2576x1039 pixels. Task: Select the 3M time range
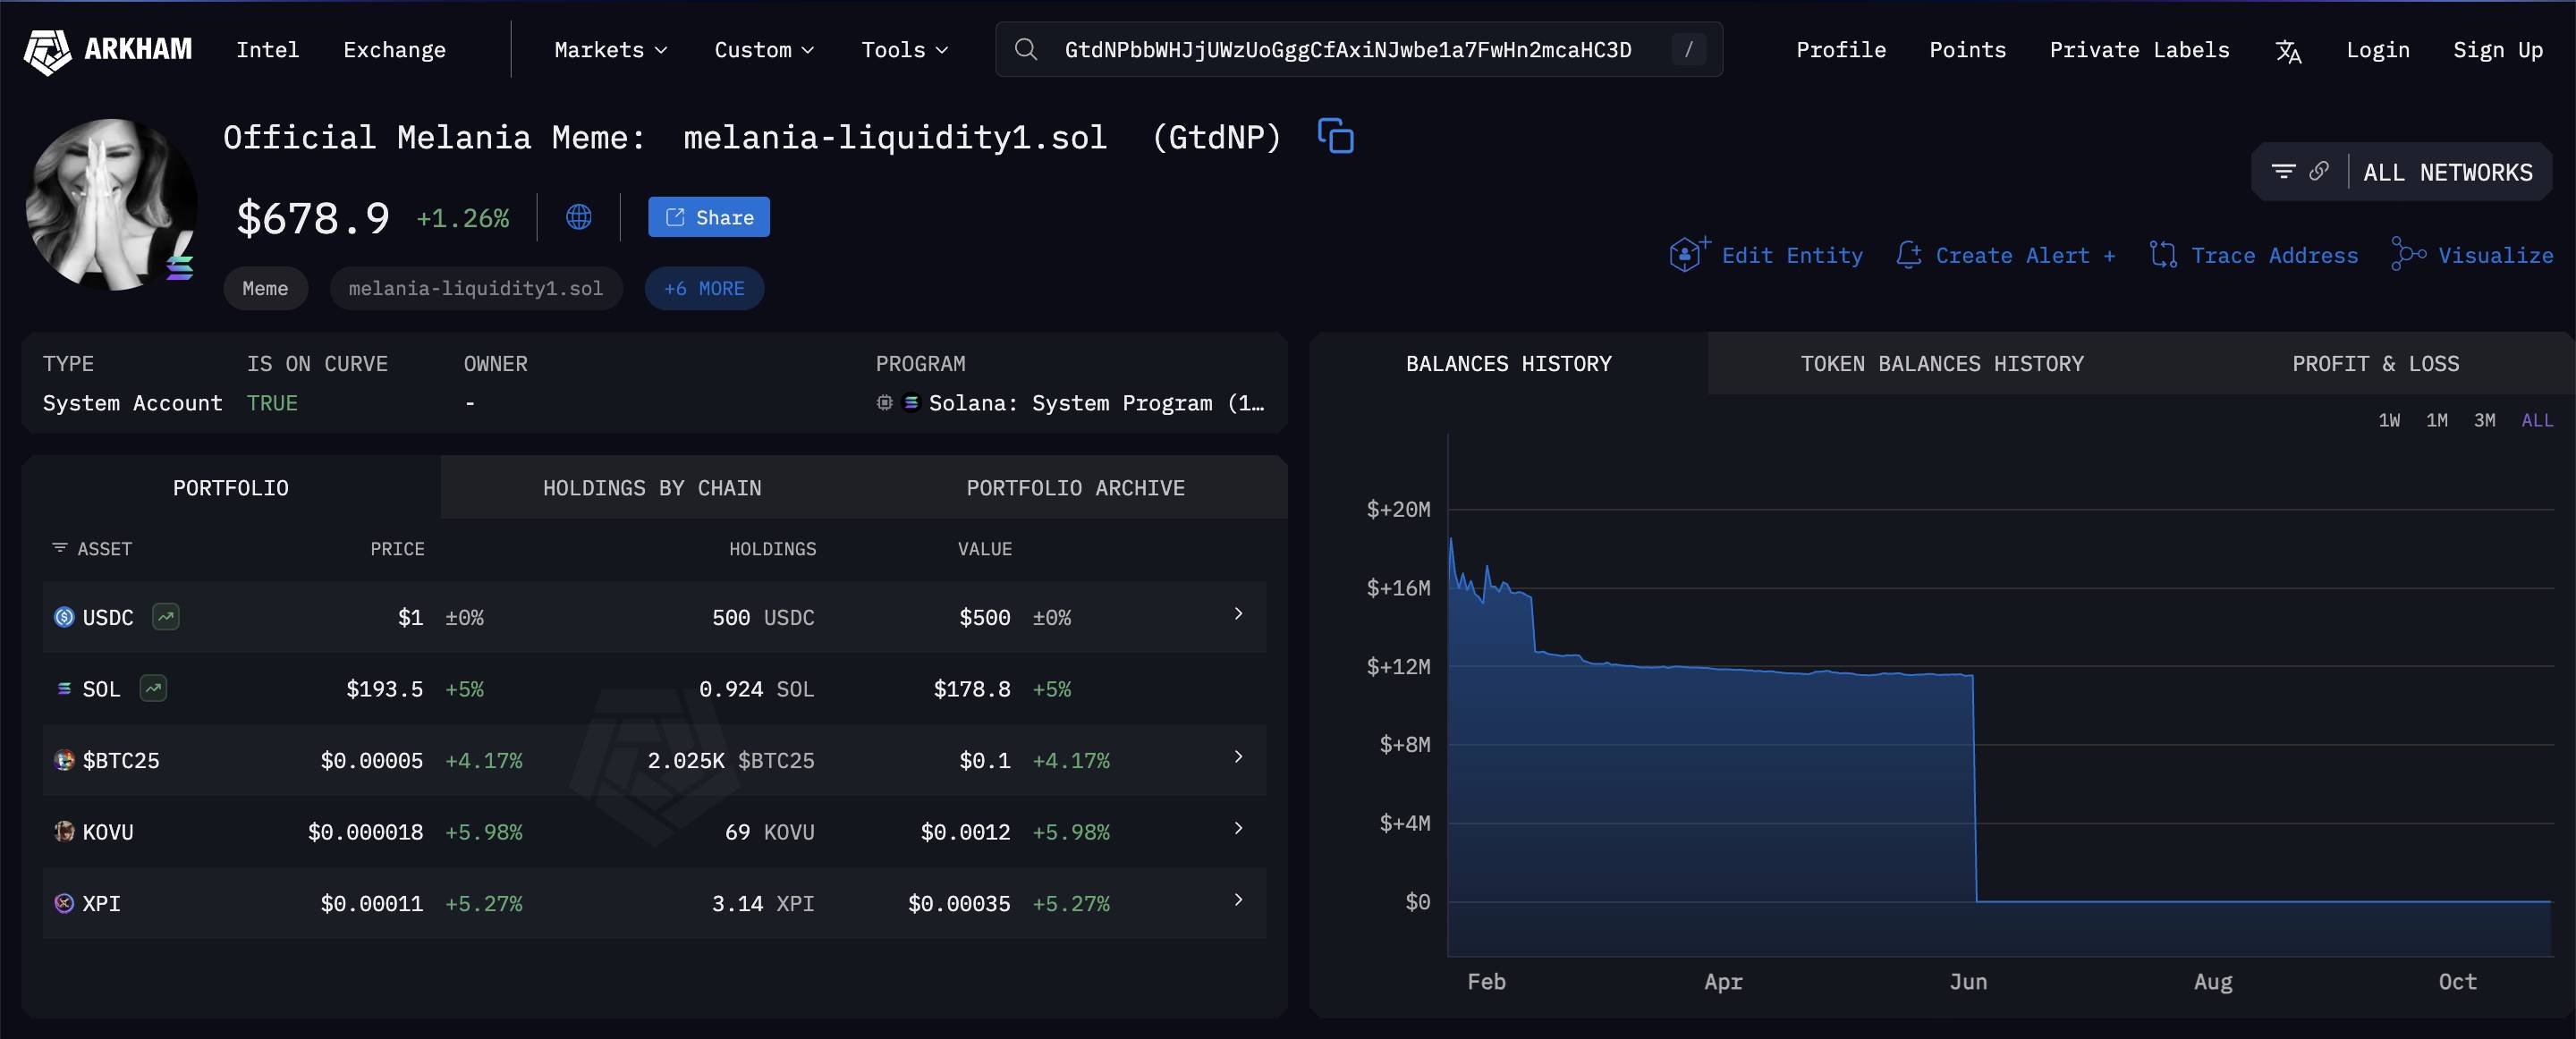(x=2484, y=420)
